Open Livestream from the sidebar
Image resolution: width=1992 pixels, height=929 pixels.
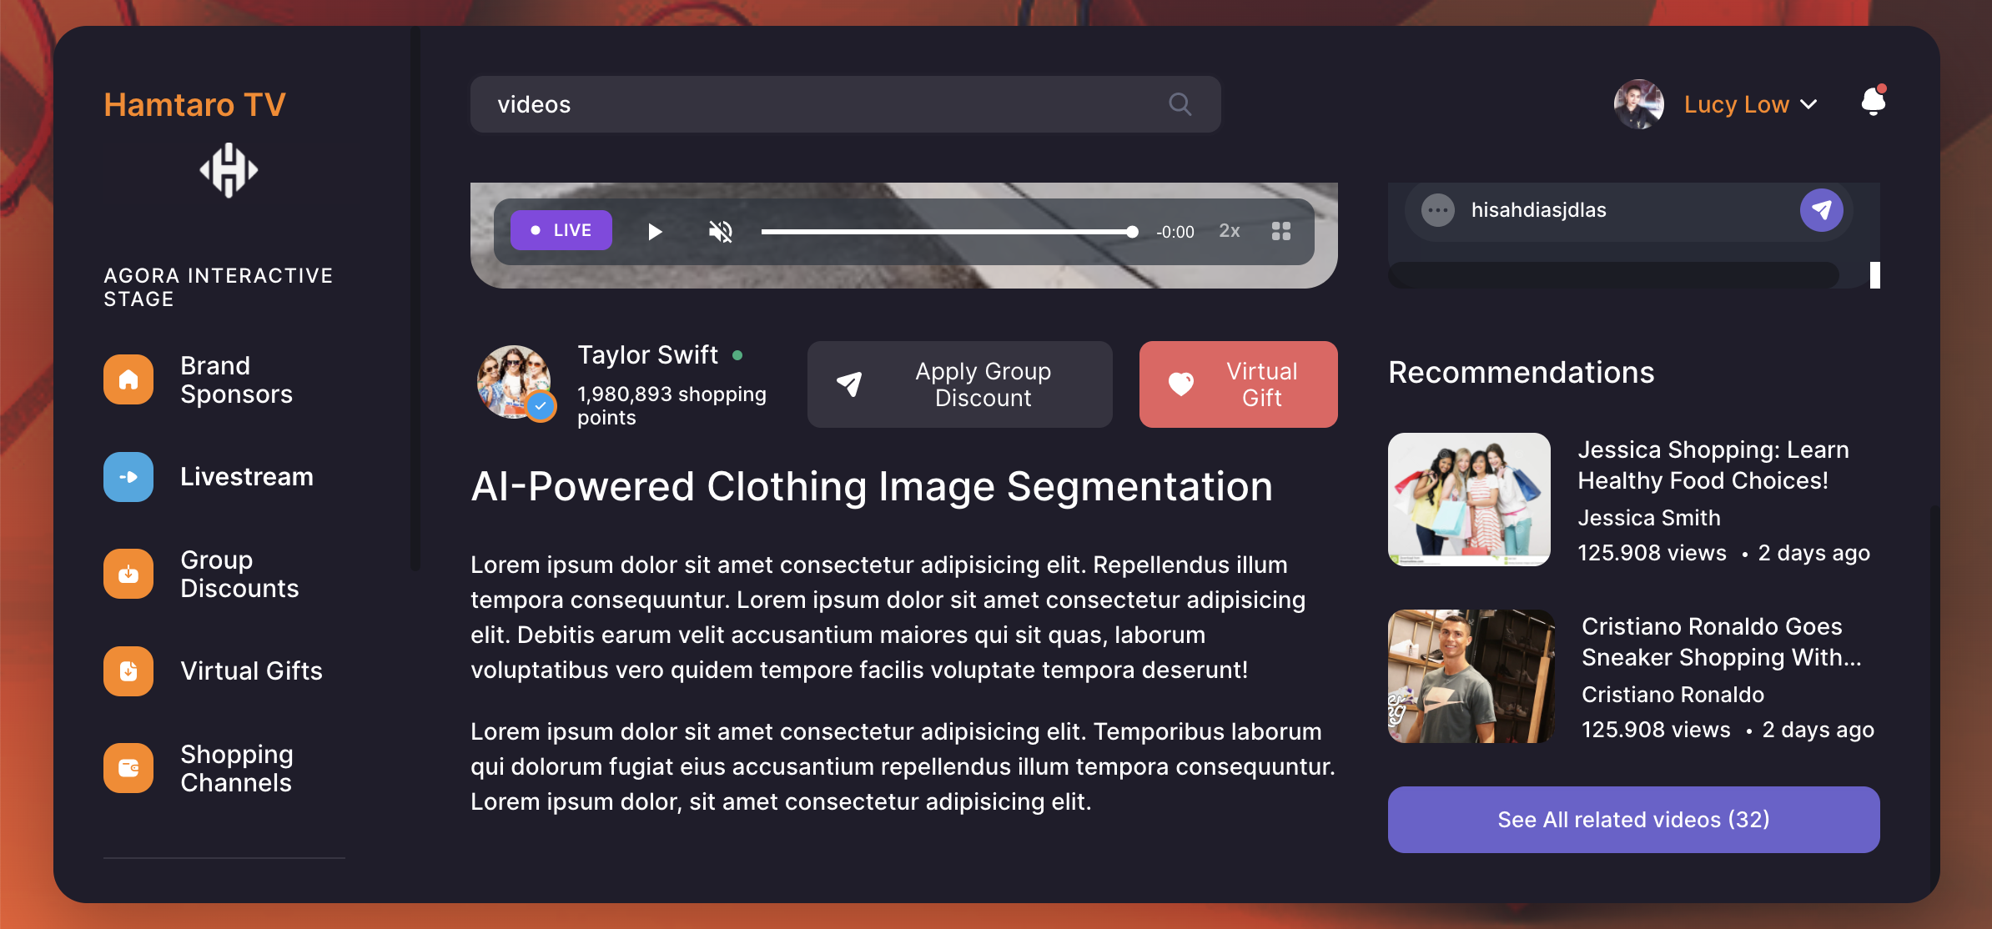(x=247, y=477)
